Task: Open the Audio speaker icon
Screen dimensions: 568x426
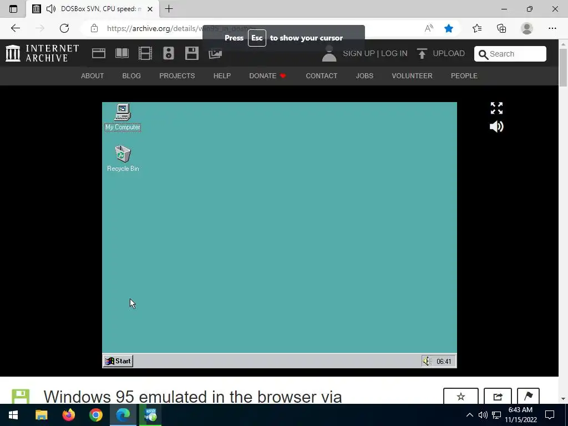Action: 169,53
